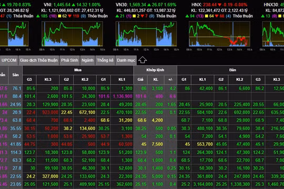The height and width of the screenshot is (189, 284).
Task: Sort by the Giá column header
Action: coord(140,79)
